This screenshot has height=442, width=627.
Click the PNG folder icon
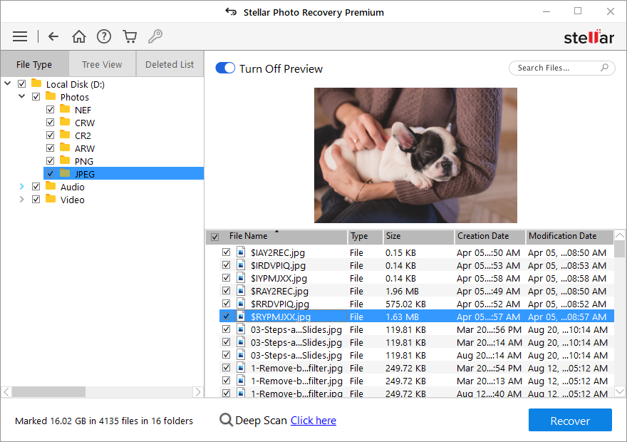coord(65,160)
